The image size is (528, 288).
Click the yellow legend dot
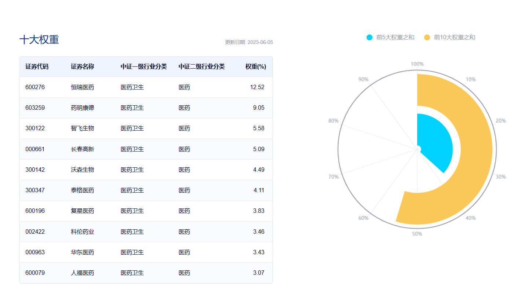(x=427, y=37)
